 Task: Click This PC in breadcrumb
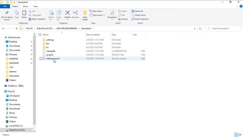tap(29, 29)
